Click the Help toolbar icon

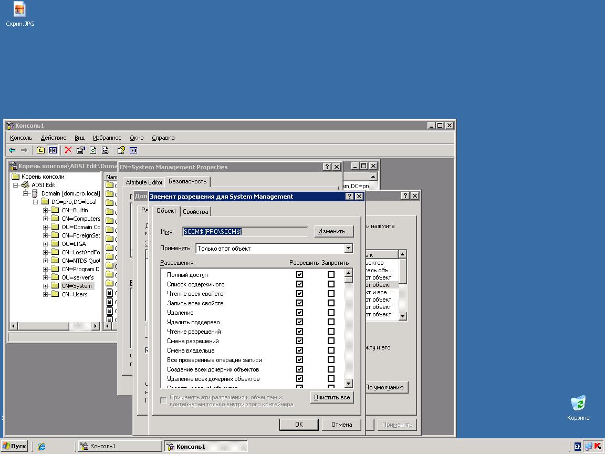121,150
